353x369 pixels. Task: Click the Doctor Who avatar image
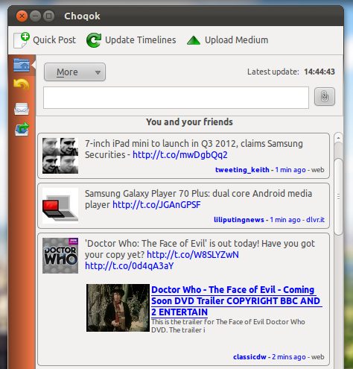click(x=60, y=256)
